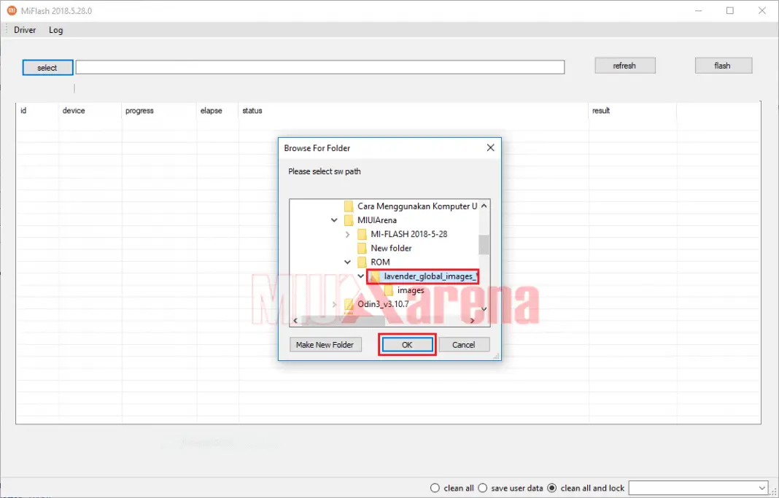
Task: Select the MIUIArena folder icon
Action: (349, 219)
